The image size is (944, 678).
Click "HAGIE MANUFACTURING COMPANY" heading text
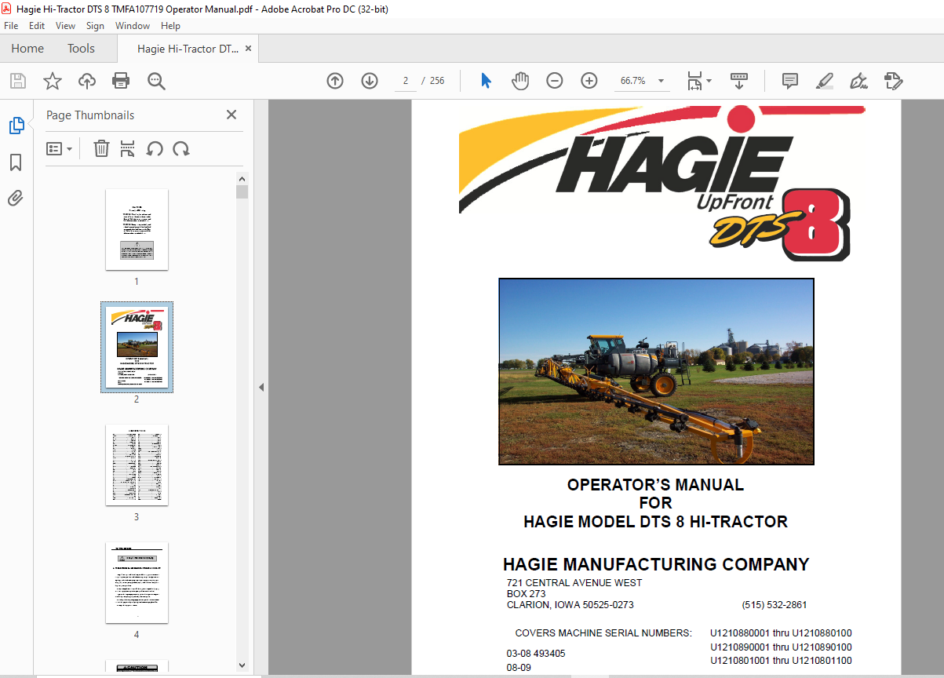(x=656, y=564)
